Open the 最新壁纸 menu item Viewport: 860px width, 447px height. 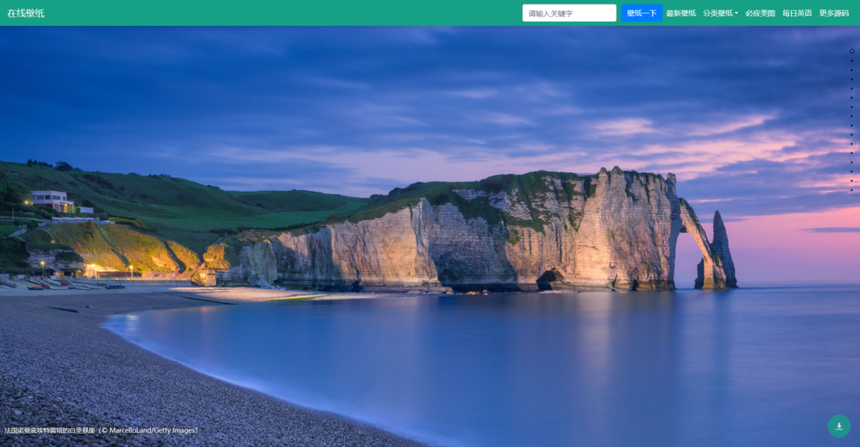[680, 13]
